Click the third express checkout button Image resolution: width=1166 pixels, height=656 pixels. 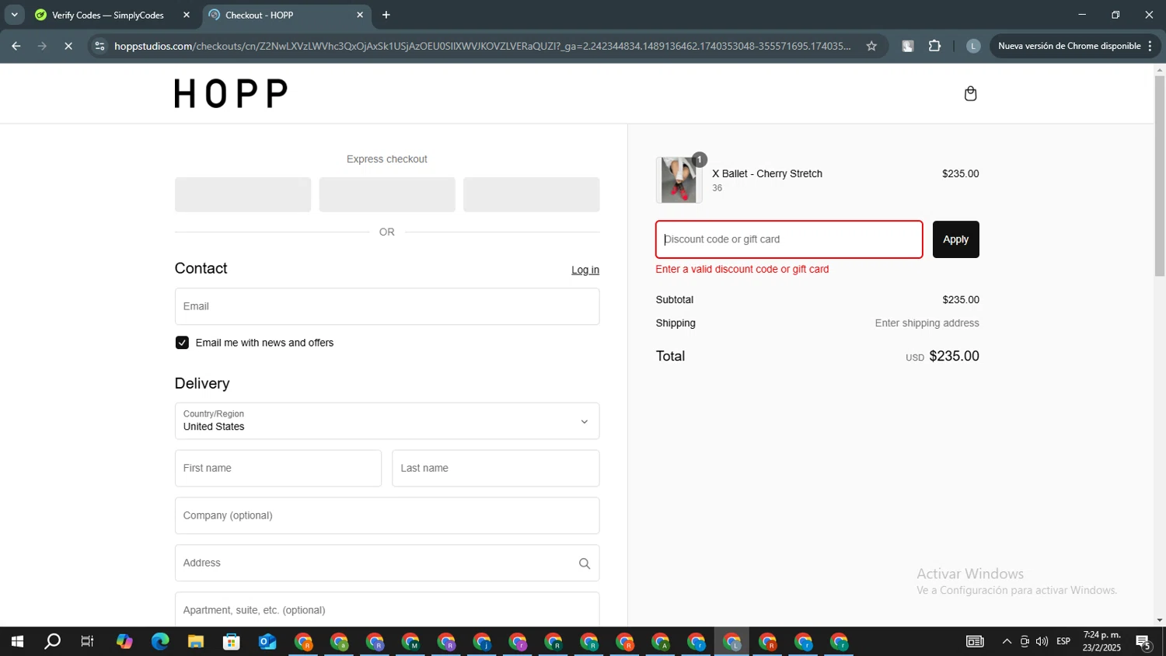pos(532,194)
